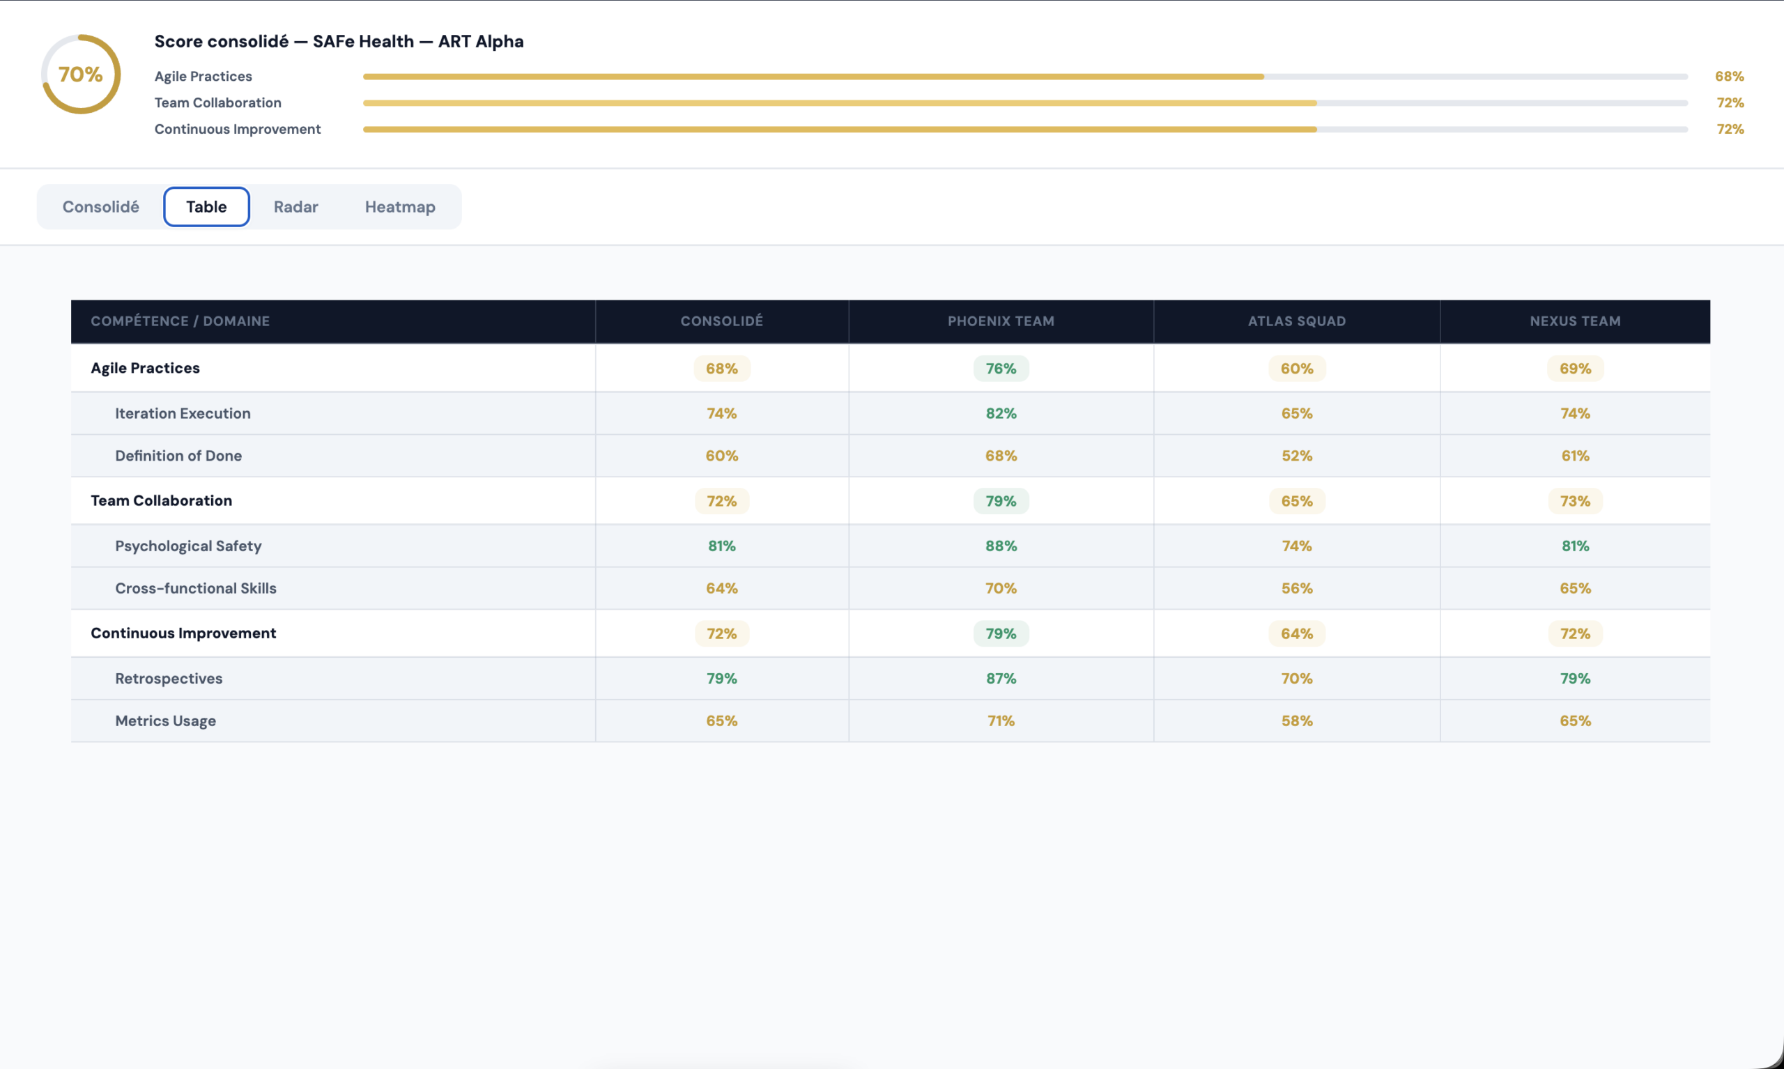This screenshot has height=1069, width=1784.
Task: Click the Phoenix Team column header
Action: pyautogui.click(x=1001, y=321)
